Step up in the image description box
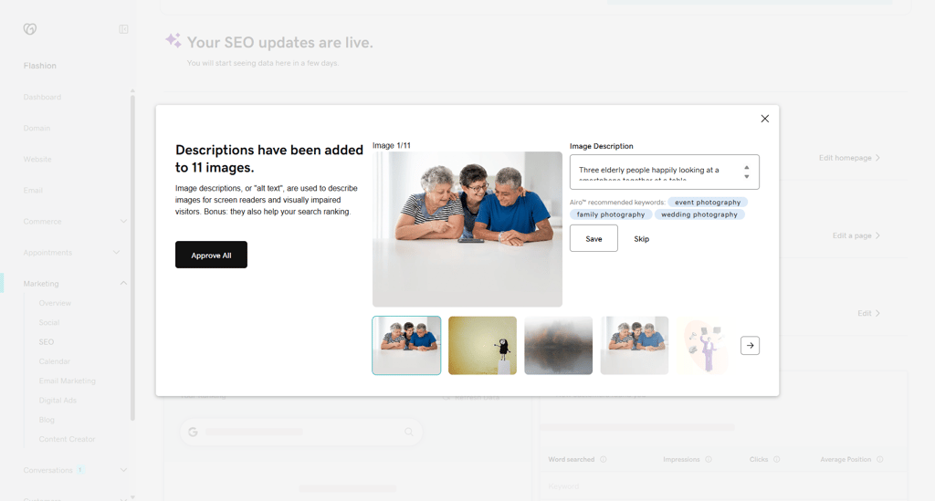 click(747, 167)
